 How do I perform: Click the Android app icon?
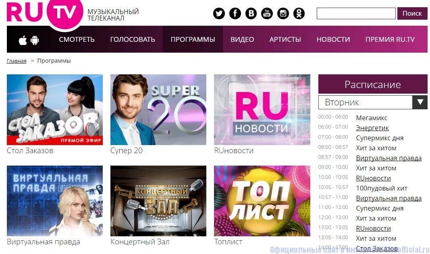(35, 40)
